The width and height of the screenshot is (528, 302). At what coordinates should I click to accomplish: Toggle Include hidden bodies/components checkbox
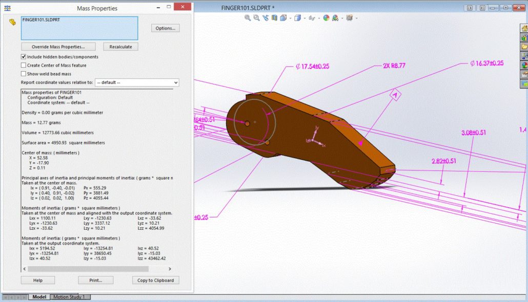[24, 57]
